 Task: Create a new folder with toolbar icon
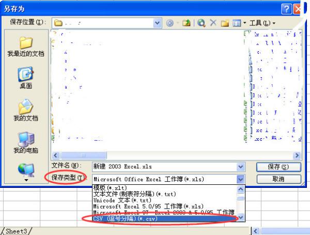click(x=225, y=23)
